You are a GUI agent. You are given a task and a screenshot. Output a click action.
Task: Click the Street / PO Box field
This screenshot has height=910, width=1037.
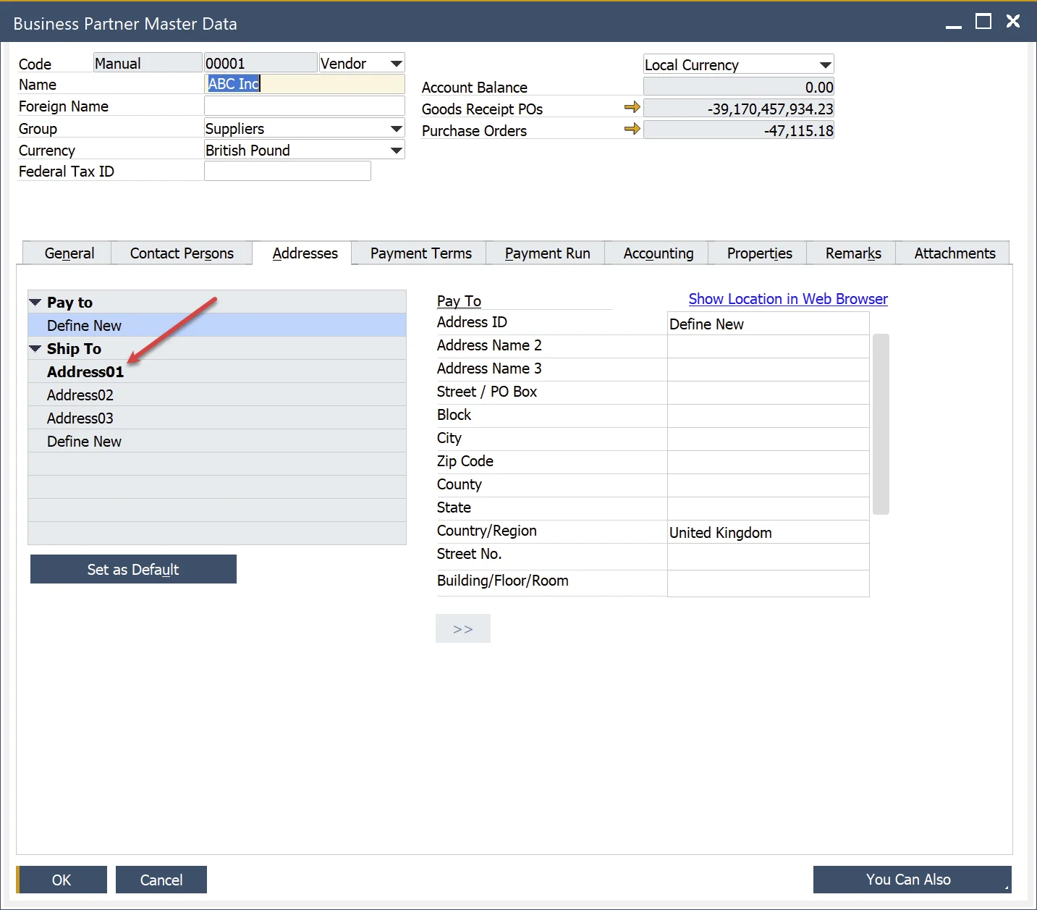[x=767, y=392]
